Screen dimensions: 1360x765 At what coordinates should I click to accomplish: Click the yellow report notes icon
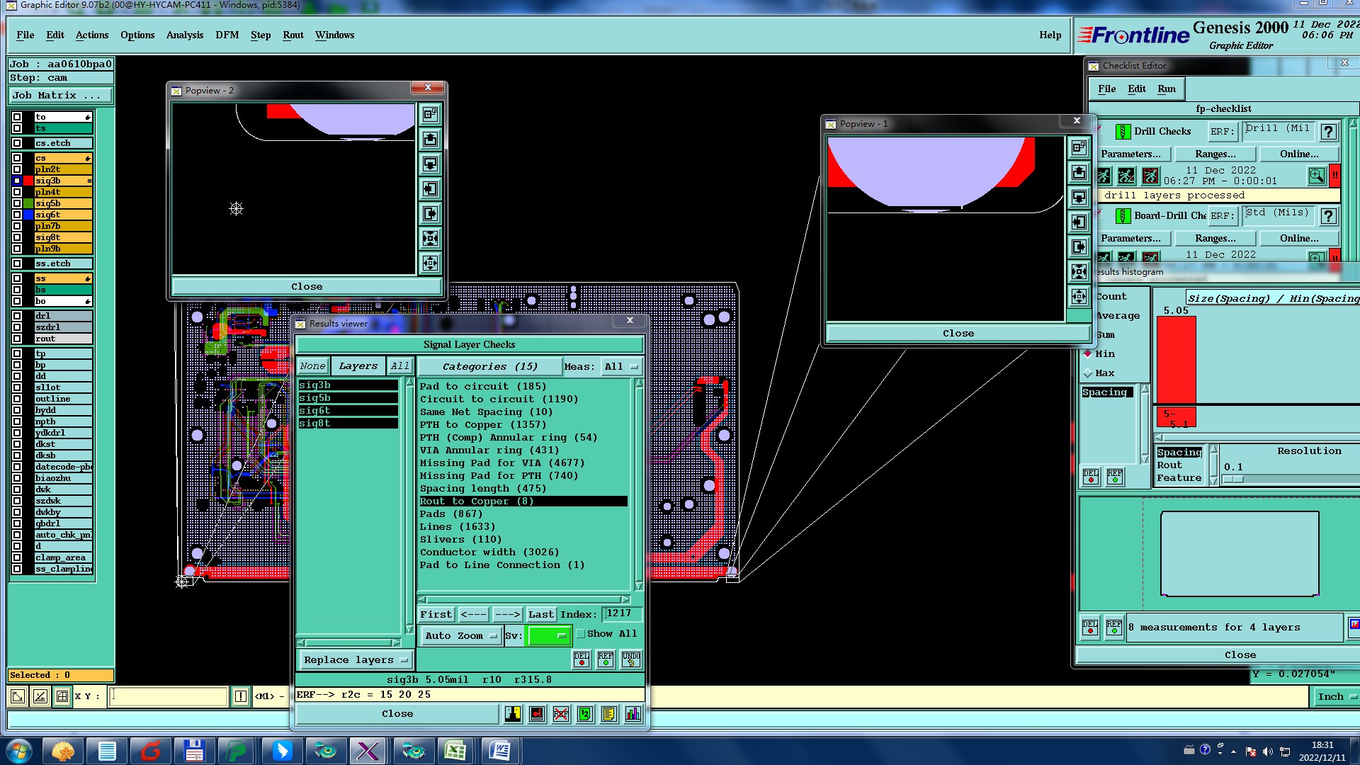point(608,714)
